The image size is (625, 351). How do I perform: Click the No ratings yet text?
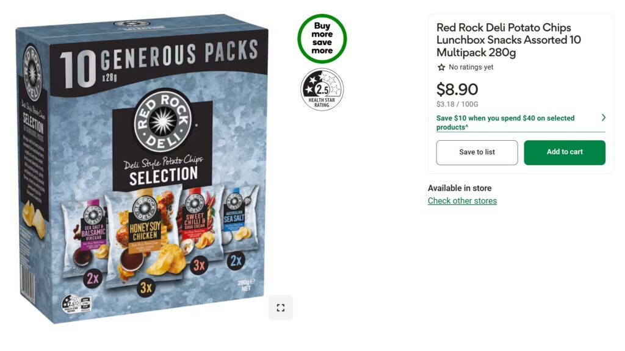[471, 67]
